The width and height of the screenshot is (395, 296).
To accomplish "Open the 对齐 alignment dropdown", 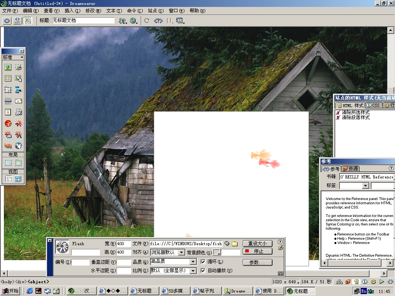I will 181,252.
